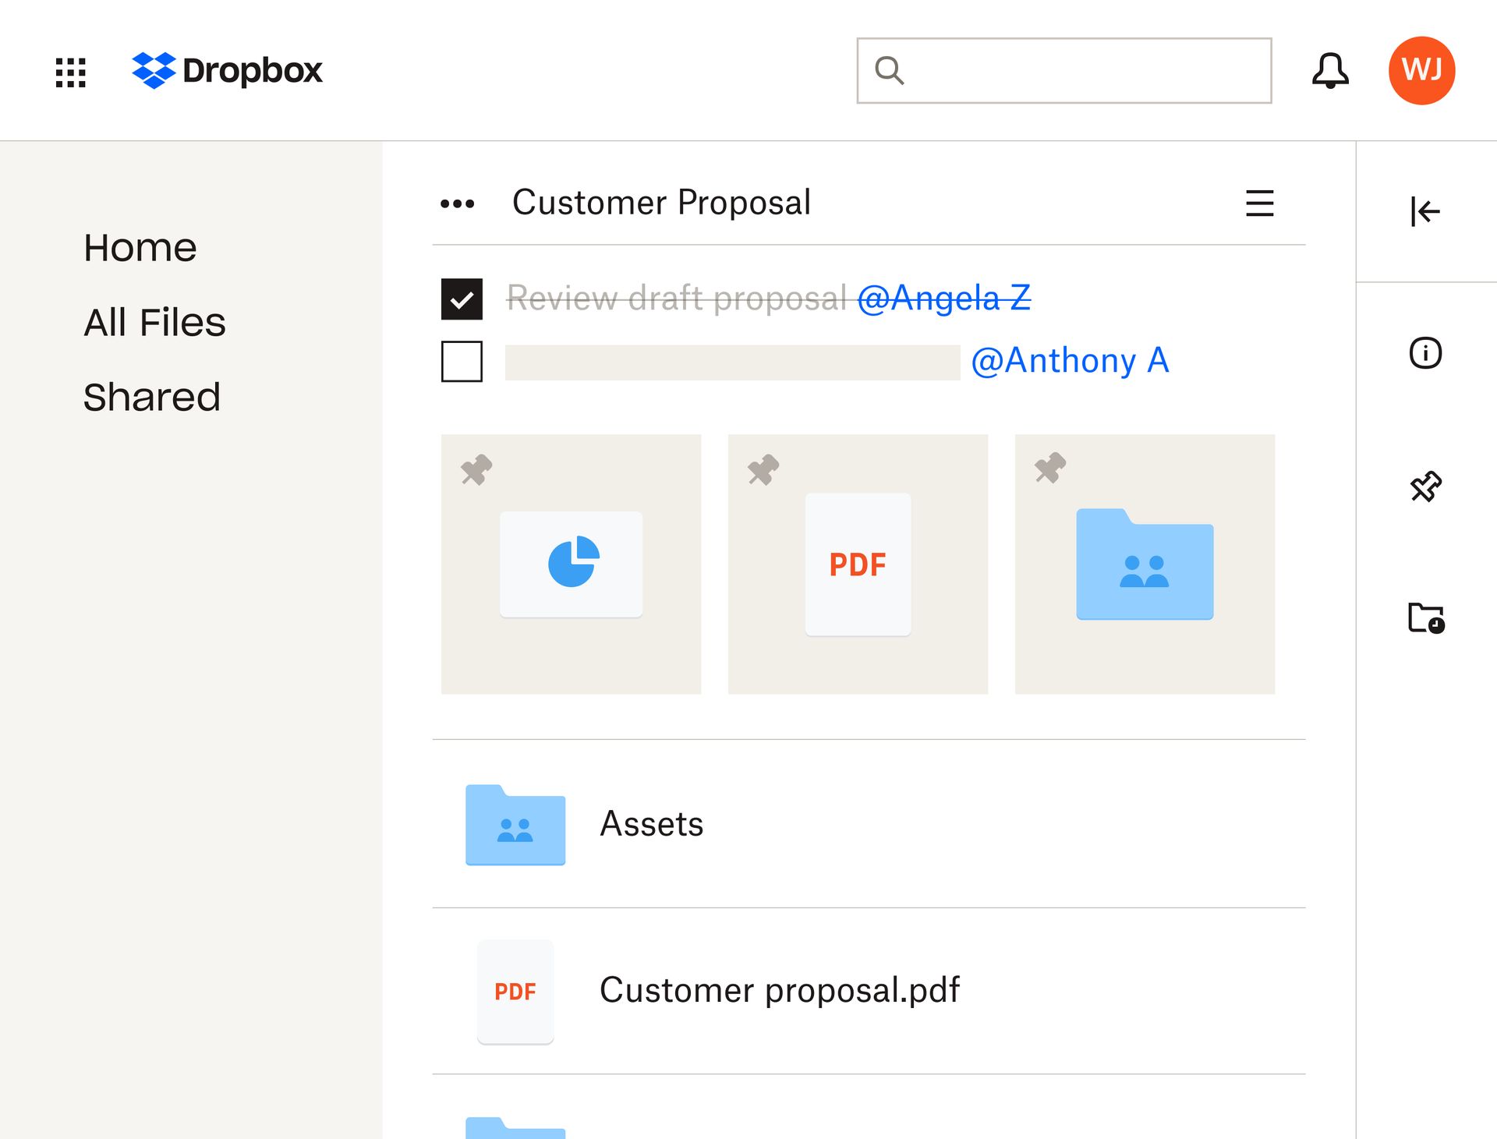This screenshot has height=1139, width=1497.
Task: Click the @Anthony A mention
Action: click(x=1070, y=360)
